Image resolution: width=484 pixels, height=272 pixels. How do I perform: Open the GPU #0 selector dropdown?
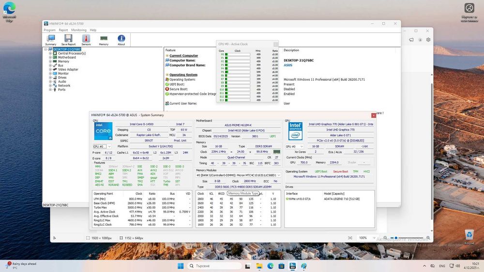[294, 146]
